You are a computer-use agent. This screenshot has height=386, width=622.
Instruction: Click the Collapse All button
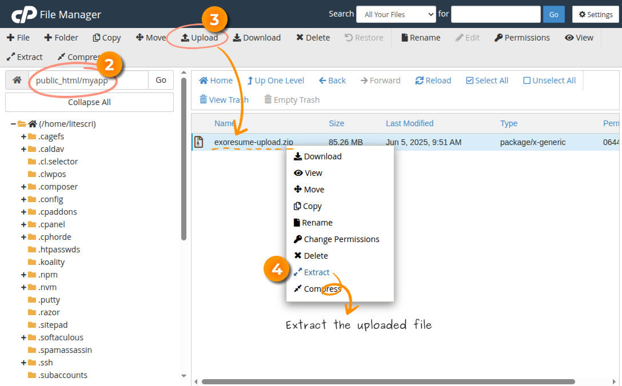tap(89, 102)
